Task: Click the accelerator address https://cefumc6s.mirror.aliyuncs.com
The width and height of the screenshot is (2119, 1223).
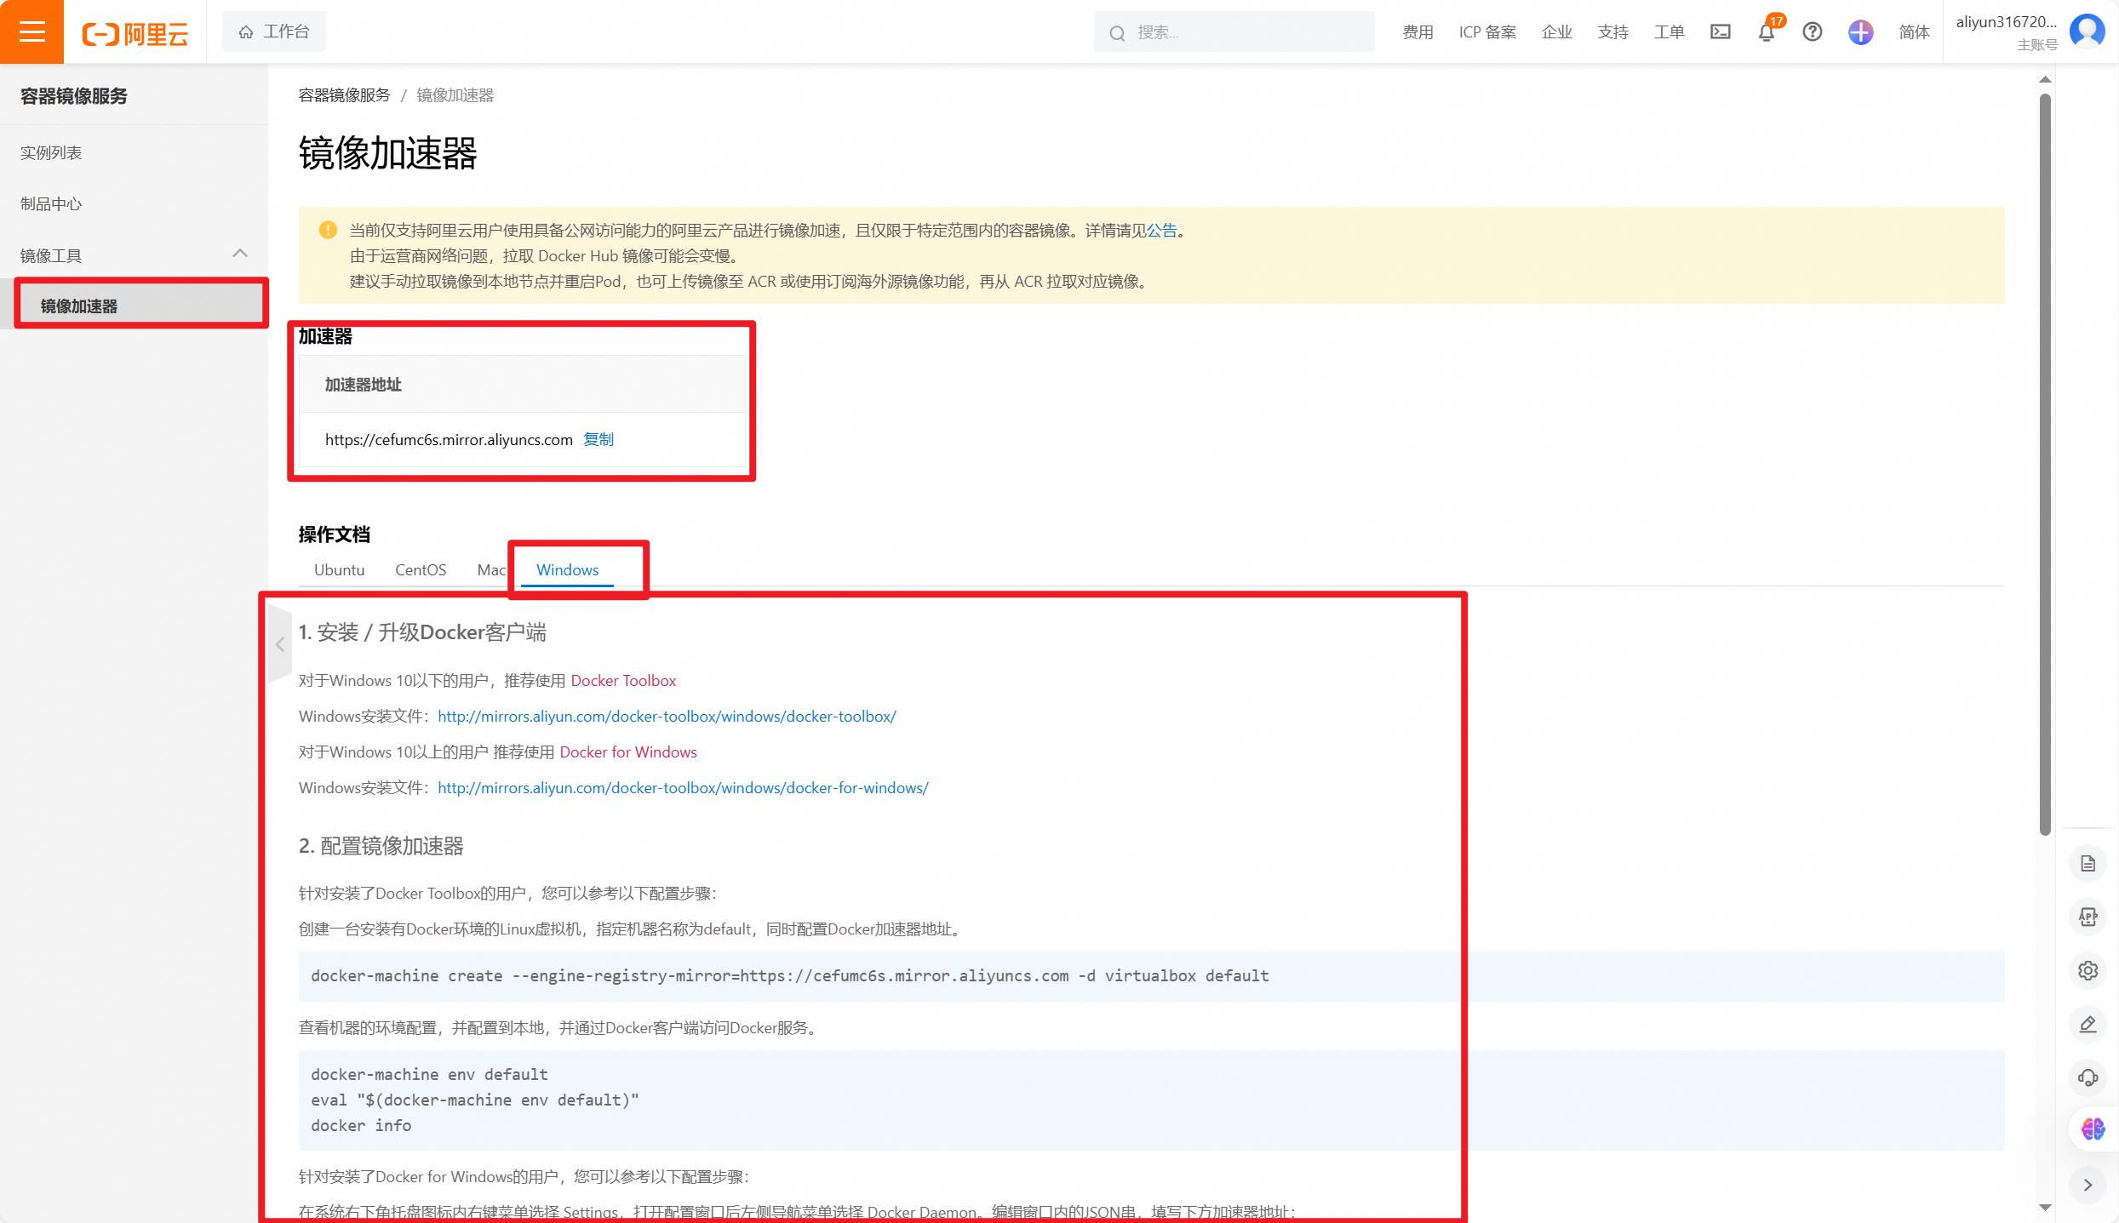Action: [449, 440]
